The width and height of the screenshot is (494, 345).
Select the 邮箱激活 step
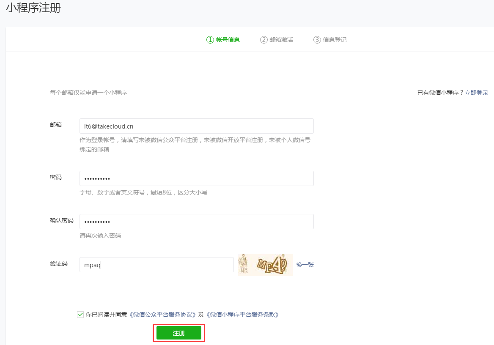pyautogui.click(x=281, y=40)
